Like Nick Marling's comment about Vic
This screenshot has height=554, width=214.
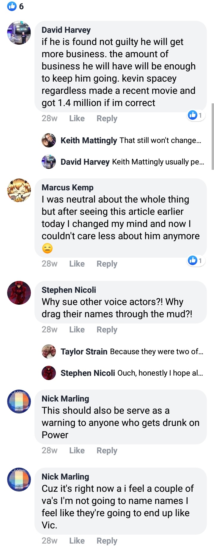(77, 541)
